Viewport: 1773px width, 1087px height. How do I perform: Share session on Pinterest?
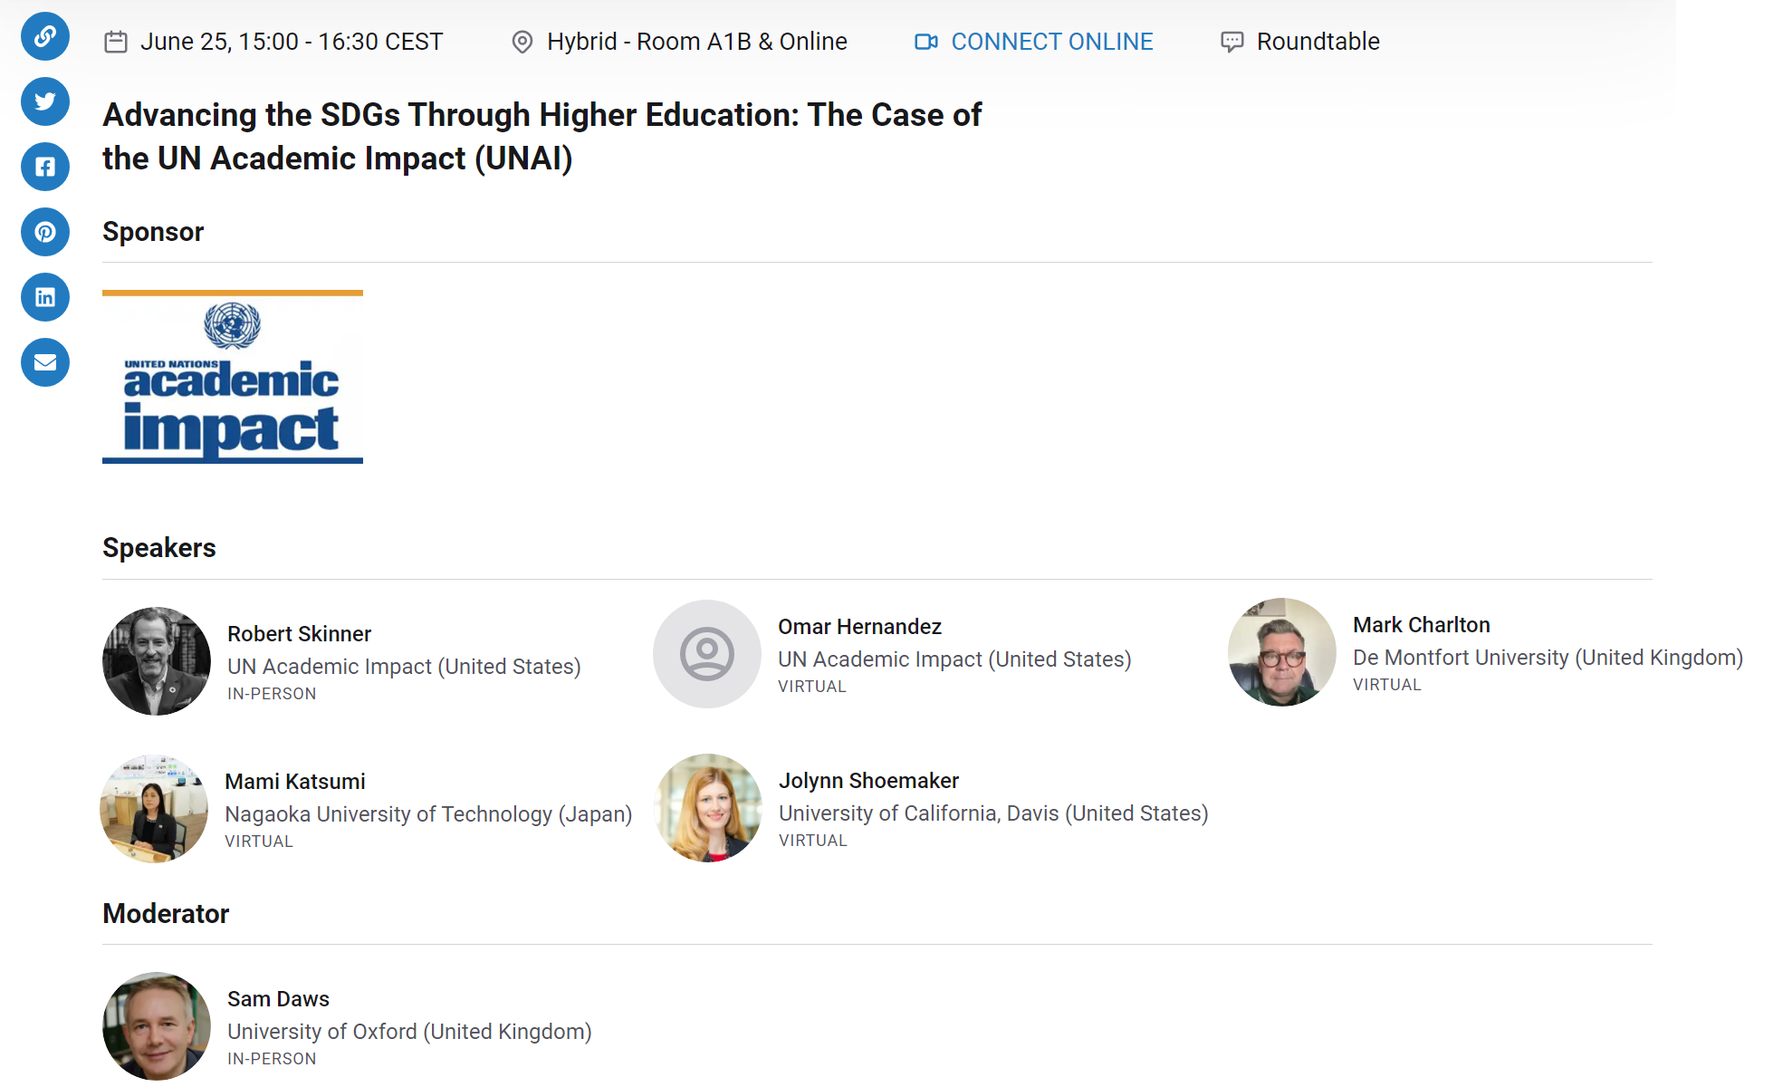(45, 232)
